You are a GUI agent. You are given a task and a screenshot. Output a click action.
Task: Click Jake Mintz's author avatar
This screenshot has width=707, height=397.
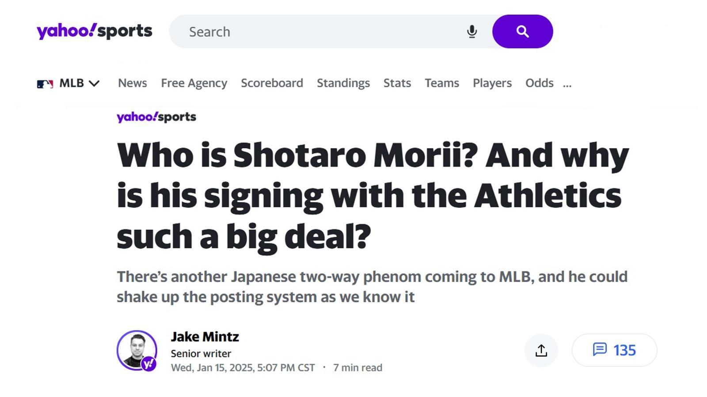137,350
